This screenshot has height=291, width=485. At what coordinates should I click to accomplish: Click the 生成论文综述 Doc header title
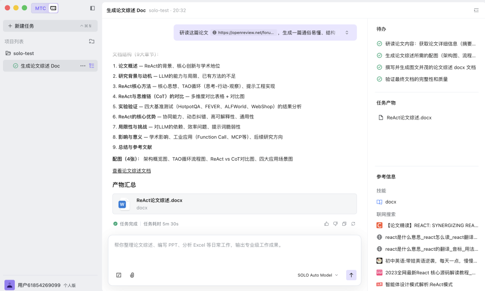point(126,10)
